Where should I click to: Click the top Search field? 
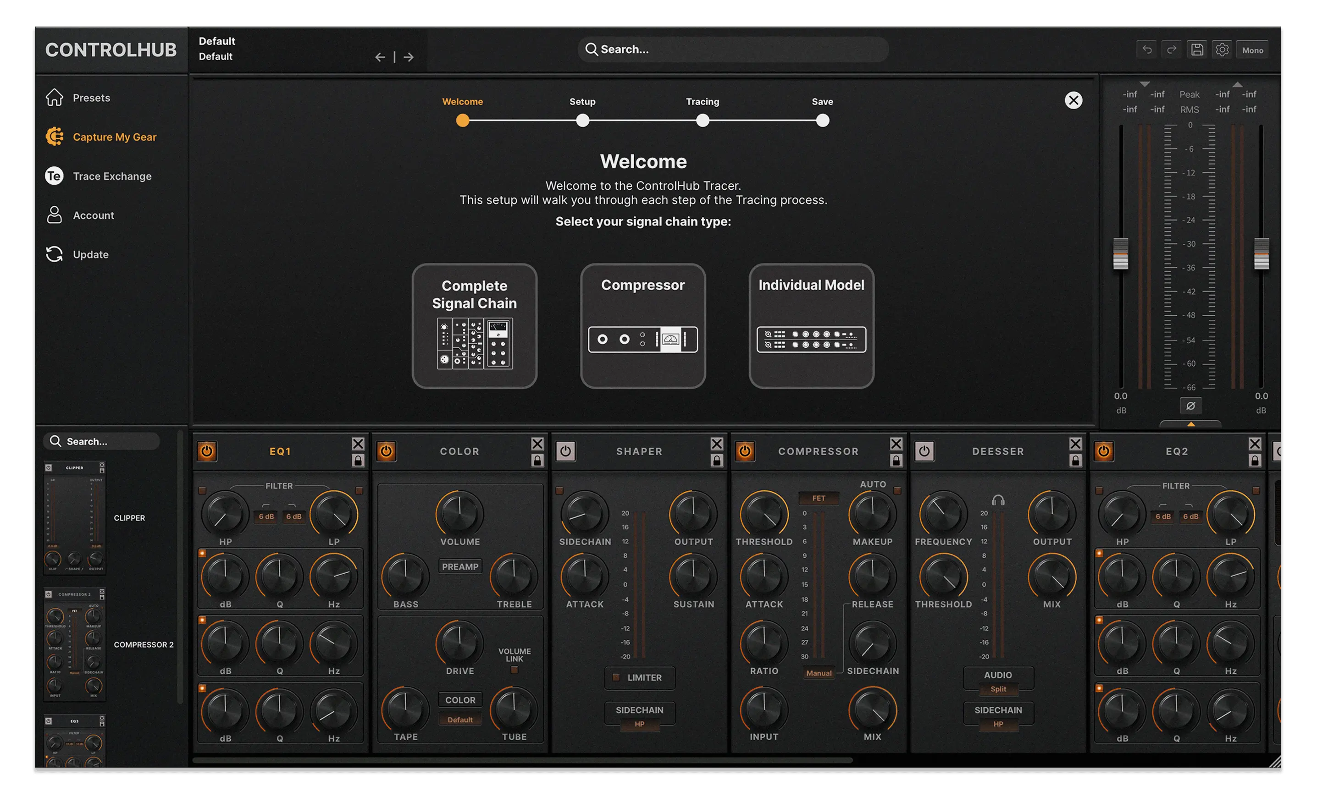(733, 49)
